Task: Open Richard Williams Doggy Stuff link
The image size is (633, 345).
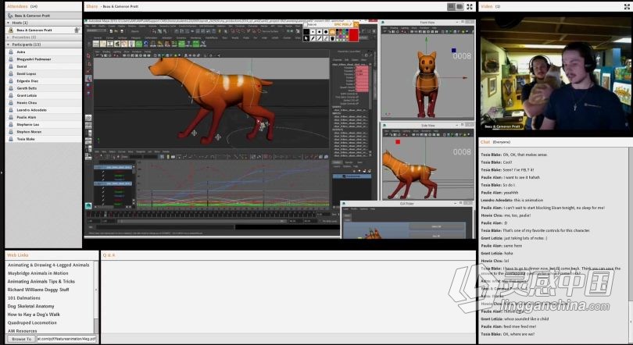Action: click(38, 290)
